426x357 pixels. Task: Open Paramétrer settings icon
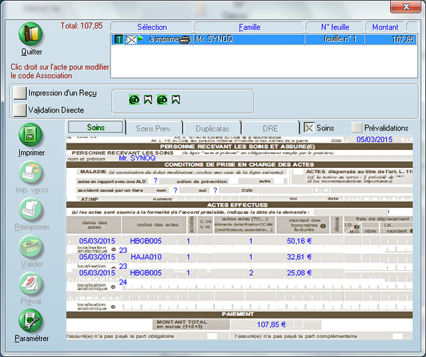[x=31, y=322]
